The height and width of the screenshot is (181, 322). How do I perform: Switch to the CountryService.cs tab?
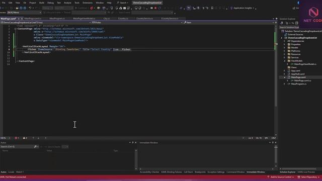pos(144,19)
